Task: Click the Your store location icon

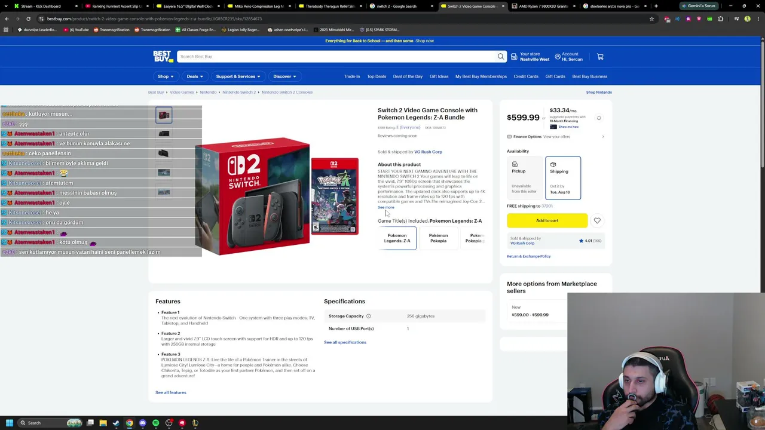Action: point(513,57)
